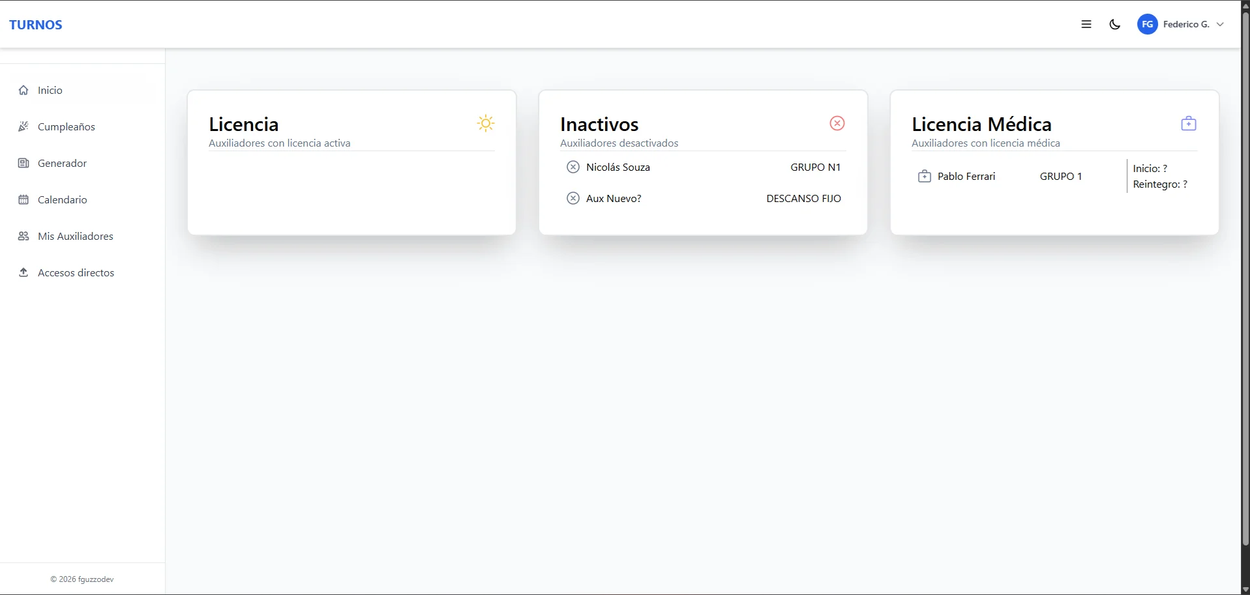This screenshot has height=595, width=1250.
Task: Click the sun icon on the Licencia card
Action: tap(486, 123)
